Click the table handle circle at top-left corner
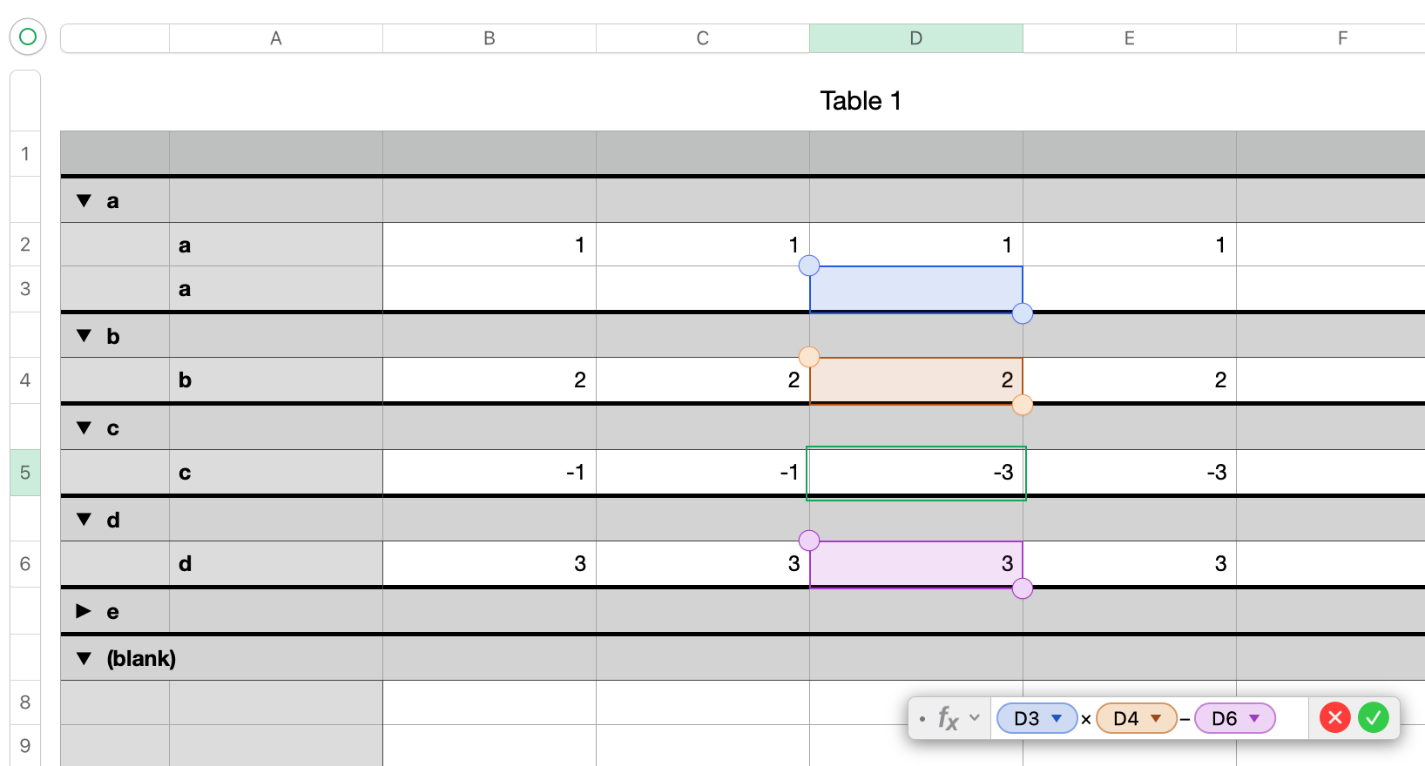1425x766 pixels. (27, 37)
